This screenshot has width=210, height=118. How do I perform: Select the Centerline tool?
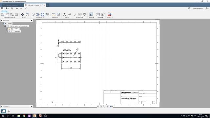tap(33, 14)
